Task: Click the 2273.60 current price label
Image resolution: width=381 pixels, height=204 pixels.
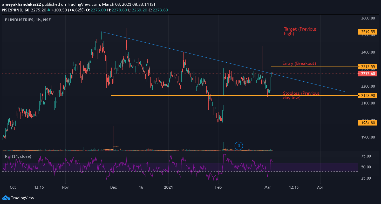Action: 368,74
